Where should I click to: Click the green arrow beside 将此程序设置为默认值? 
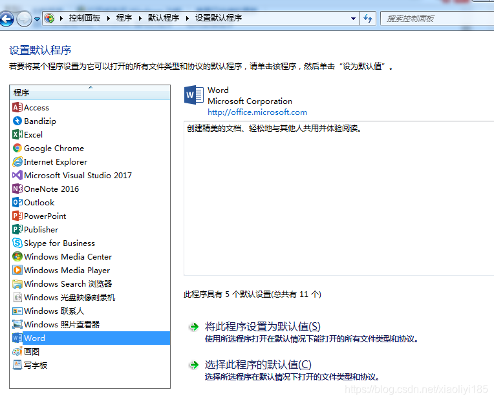point(194,327)
